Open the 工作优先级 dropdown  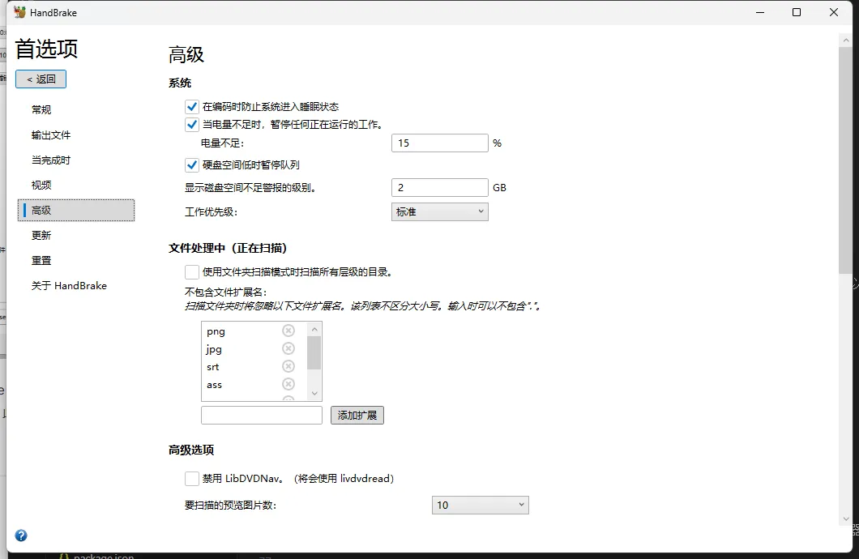coord(439,212)
